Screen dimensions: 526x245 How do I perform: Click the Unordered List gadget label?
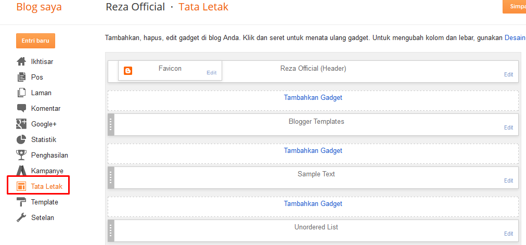click(x=316, y=227)
